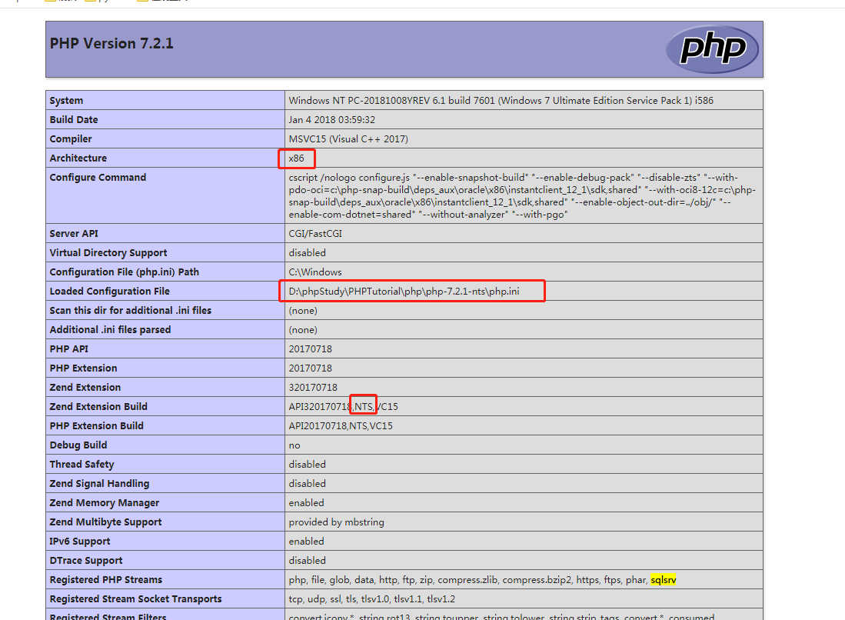
Task: Click the 'C:\Windows' path value
Action: 315,272
